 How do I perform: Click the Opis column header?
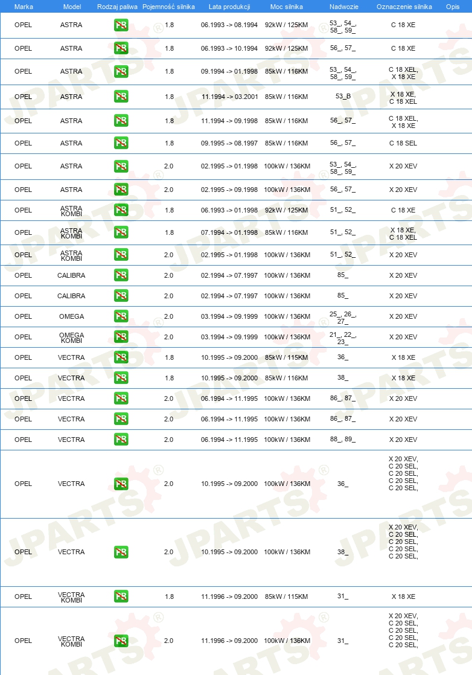(x=453, y=7)
